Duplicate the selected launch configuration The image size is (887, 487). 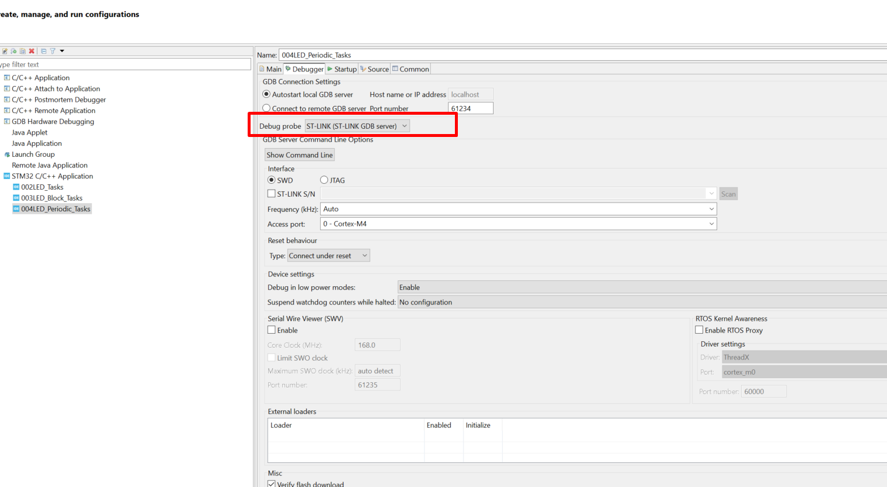click(22, 51)
